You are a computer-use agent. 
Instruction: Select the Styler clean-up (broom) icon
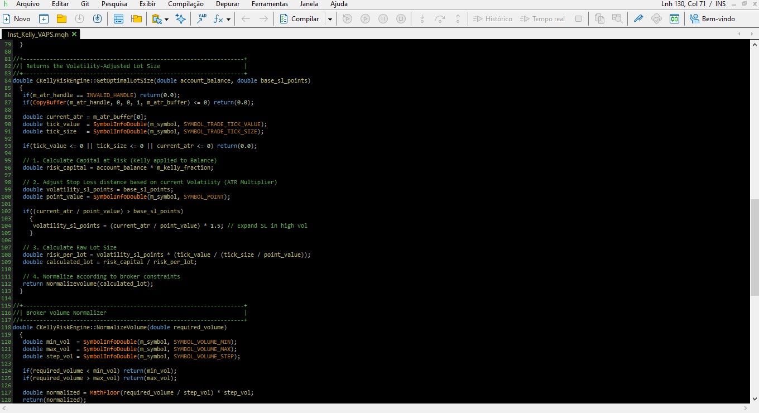[x=638, y=18]
